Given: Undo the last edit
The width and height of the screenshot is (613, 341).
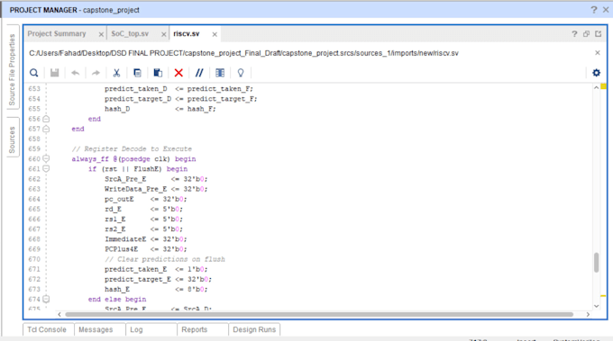Looking at the screenshot, I should pyautogui.click(x=75, y=73).
